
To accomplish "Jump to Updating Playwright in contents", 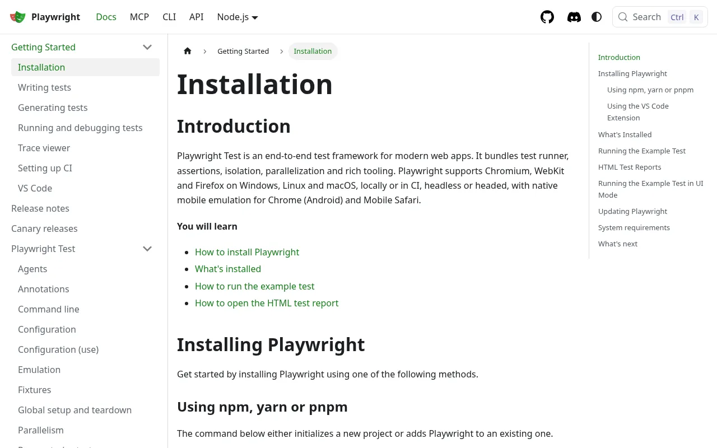I will [632, 211].
